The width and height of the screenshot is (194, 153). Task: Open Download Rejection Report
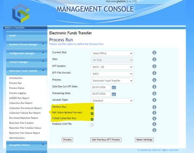pos(24,118)
